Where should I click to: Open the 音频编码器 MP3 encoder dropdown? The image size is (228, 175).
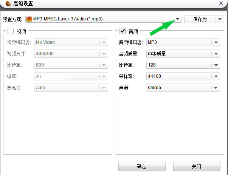216,42
